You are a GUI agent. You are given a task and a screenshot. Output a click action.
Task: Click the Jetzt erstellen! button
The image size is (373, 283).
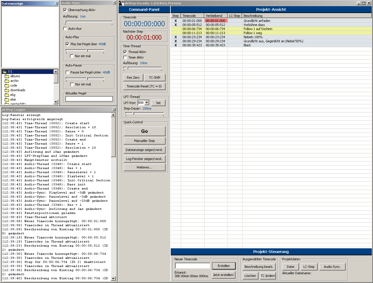pyautogui.click(x=223, y=275)
